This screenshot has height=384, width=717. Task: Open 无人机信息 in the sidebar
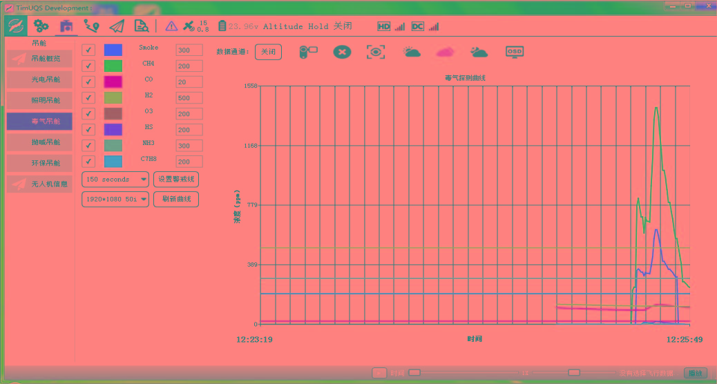(39, 184)
